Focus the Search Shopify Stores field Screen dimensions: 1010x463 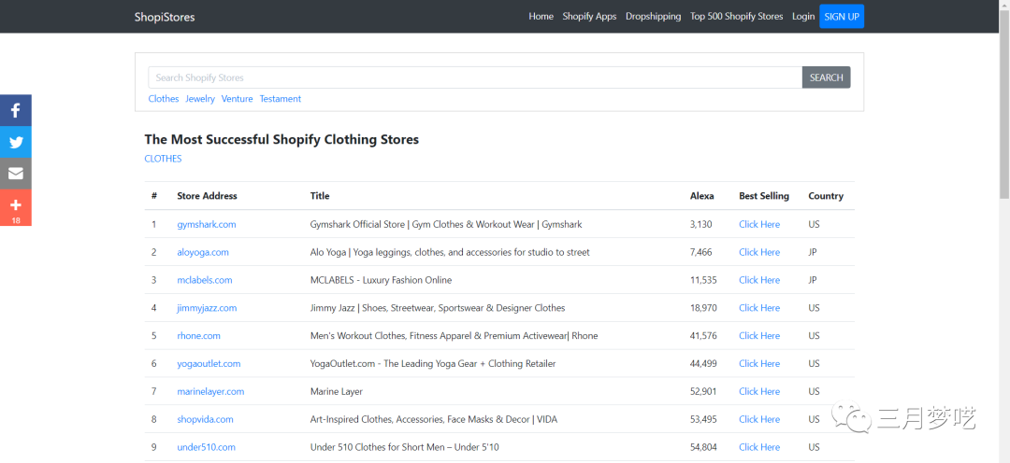[475, 77]
